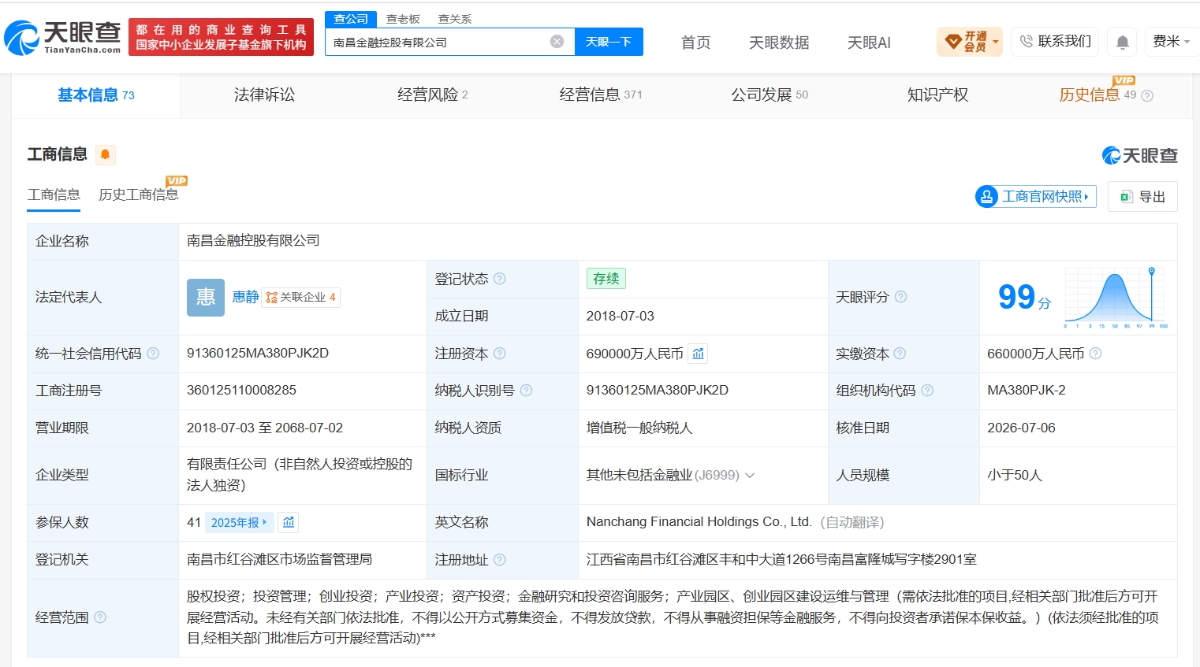
Task: Expand the 国标行业 industry chevron
Action: (750, 476)
